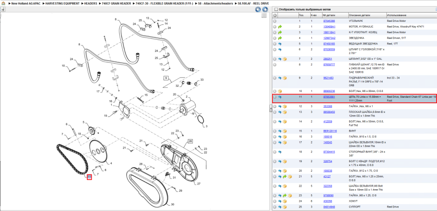
Task: Click '58.100.AF - REEL DRIVE' breadcrumb
Action: click(x=253, y=3)
